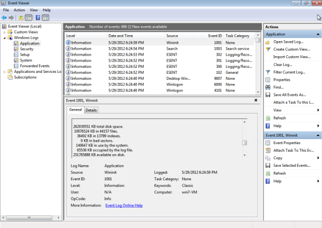Select the Desktop Win... event row 9007
The image size is (322, 228).
[x=160, y=78]
